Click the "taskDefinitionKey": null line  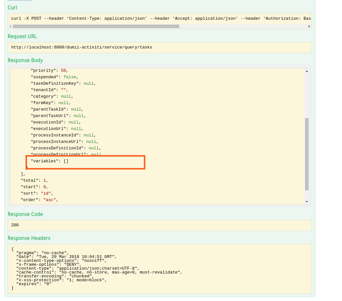[63, 83]
